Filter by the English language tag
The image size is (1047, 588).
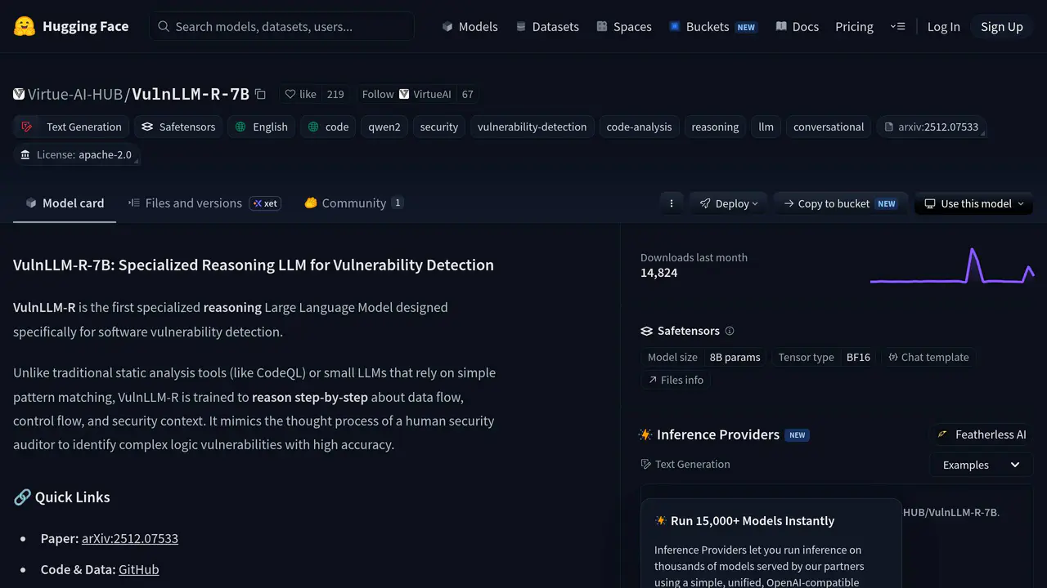click(262, 127)
